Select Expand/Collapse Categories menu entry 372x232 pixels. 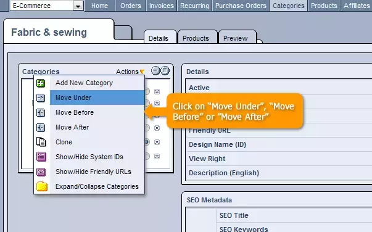(97, 186)
